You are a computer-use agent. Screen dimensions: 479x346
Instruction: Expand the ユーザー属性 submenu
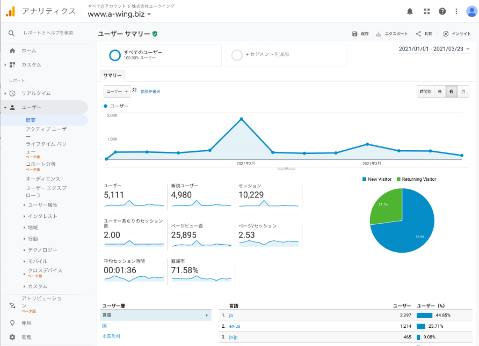click(42, 205)
